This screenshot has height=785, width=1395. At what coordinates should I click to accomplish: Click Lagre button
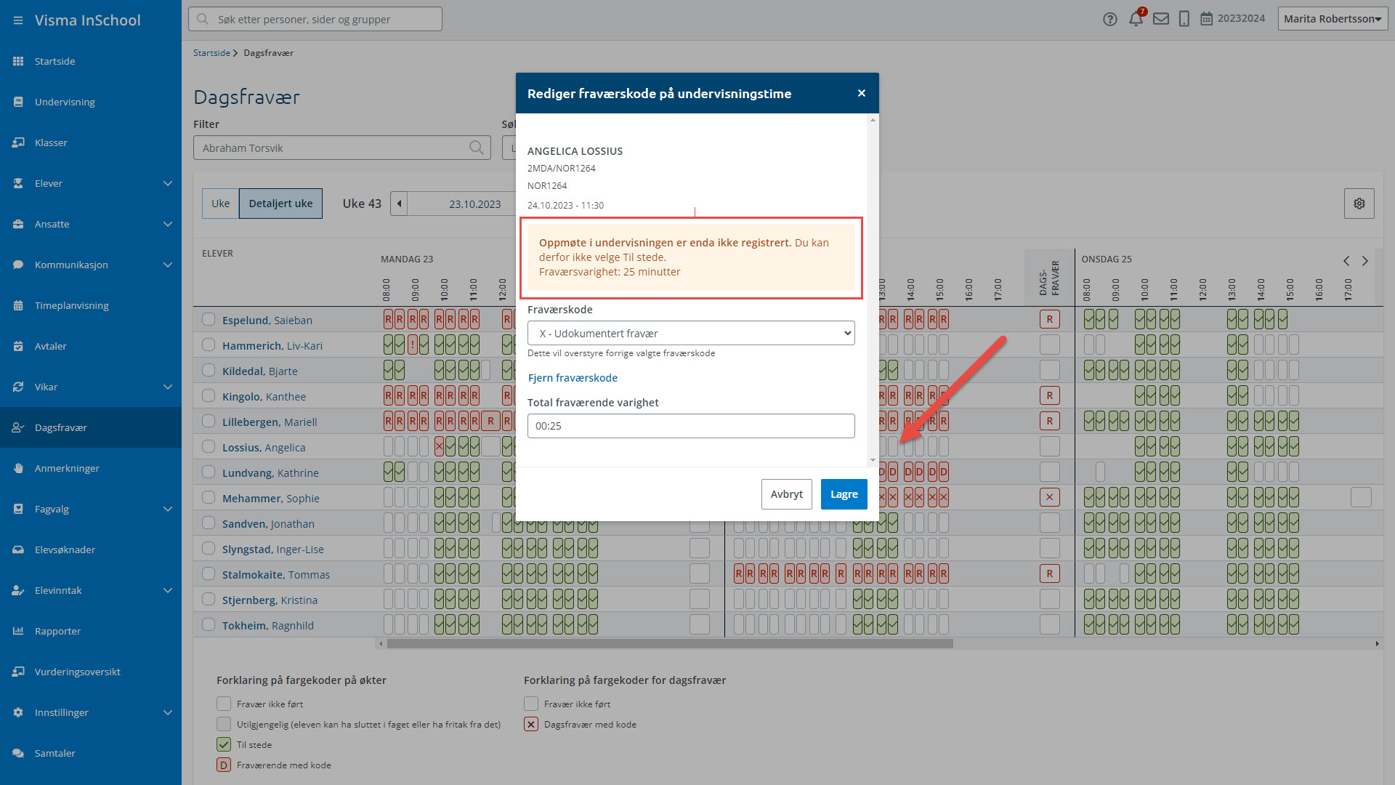pyautogui.click(x=844, y=494)
